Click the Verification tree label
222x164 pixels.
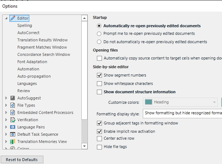pos(27,120)
